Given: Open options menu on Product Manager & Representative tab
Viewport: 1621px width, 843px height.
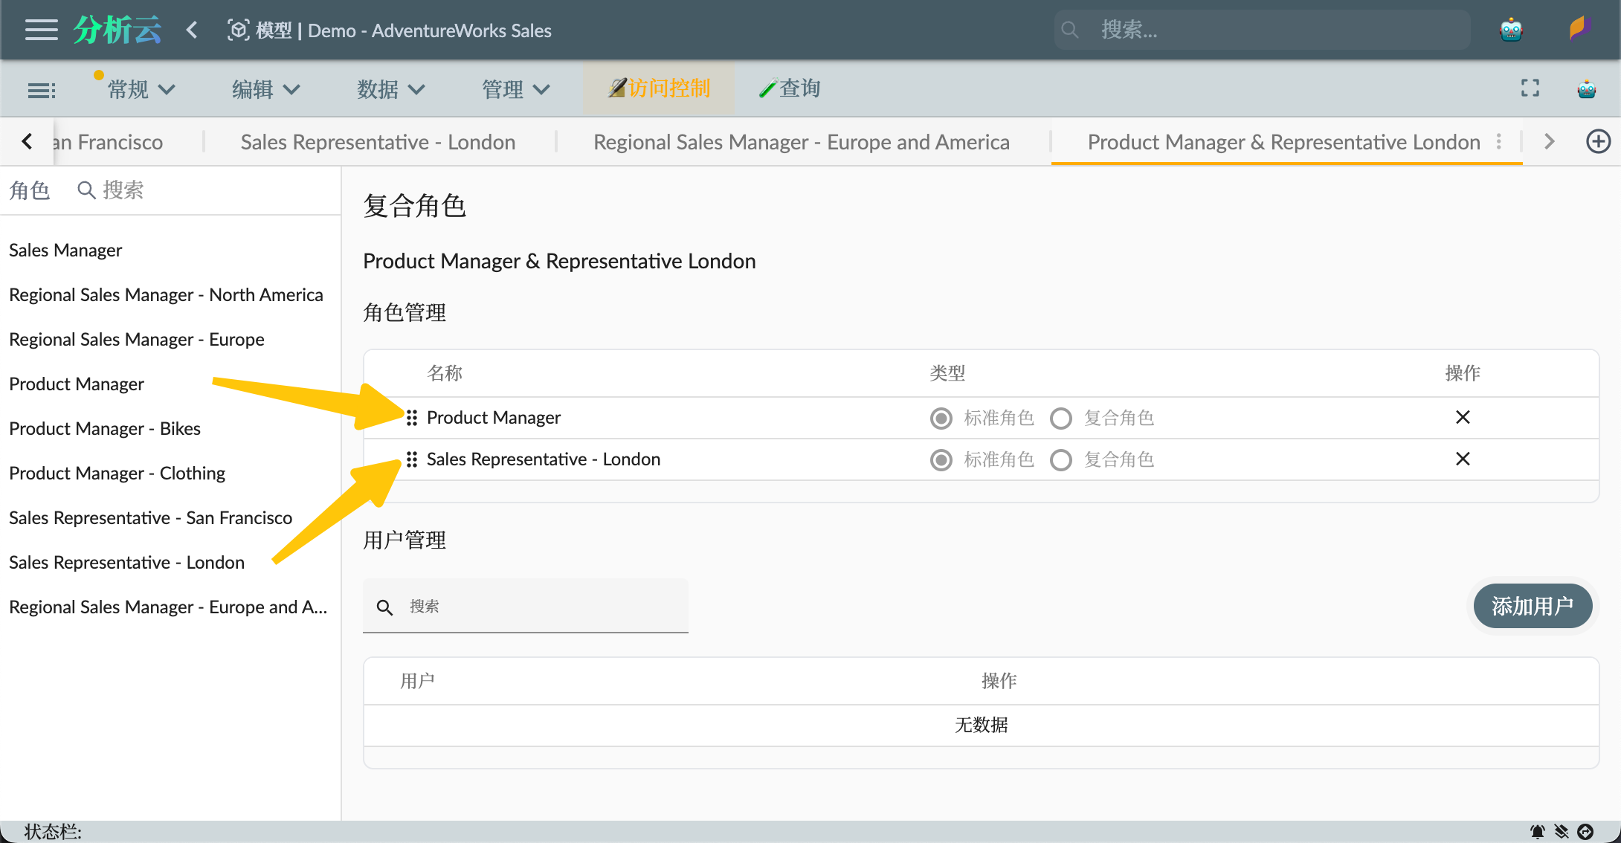Looking at the screenshot, I should point(1499,141).
